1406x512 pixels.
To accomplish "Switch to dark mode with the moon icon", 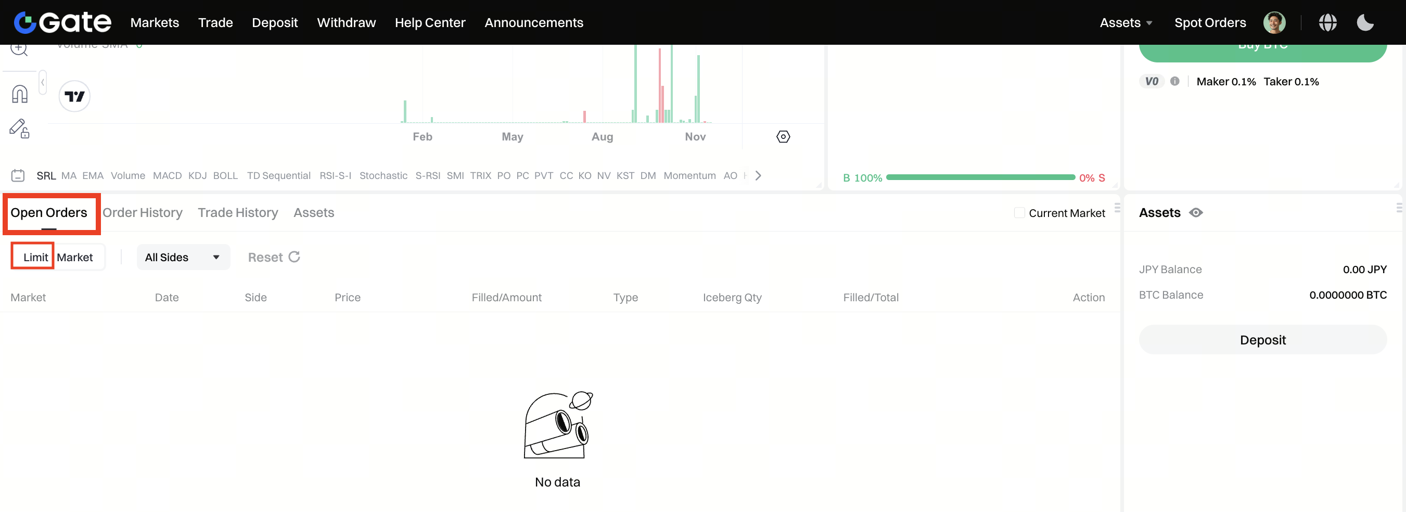I will [1364, 22].
